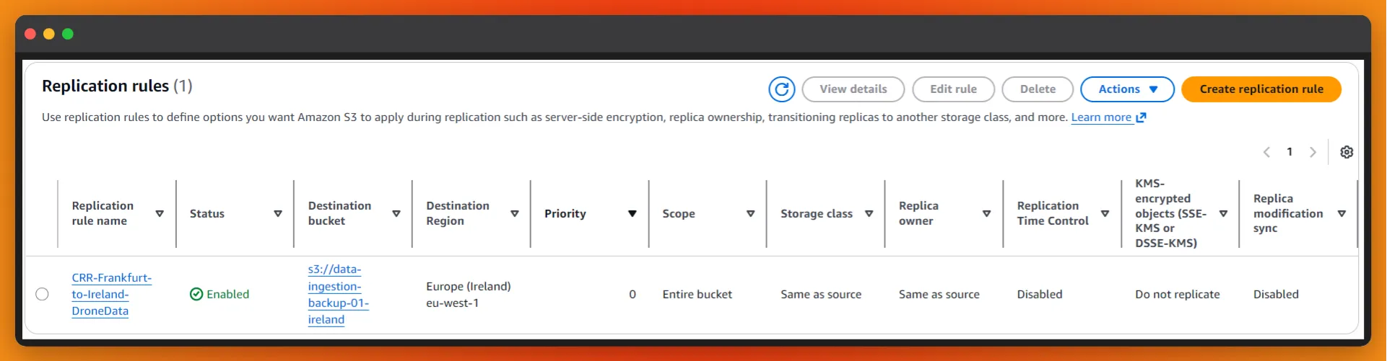Click the View details button
The width and height of the screenshot is (1387, 361).
[853, 89]
